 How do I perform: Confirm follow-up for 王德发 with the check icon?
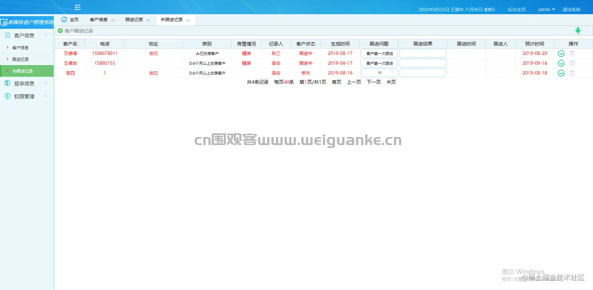click(x=561, y=63)
